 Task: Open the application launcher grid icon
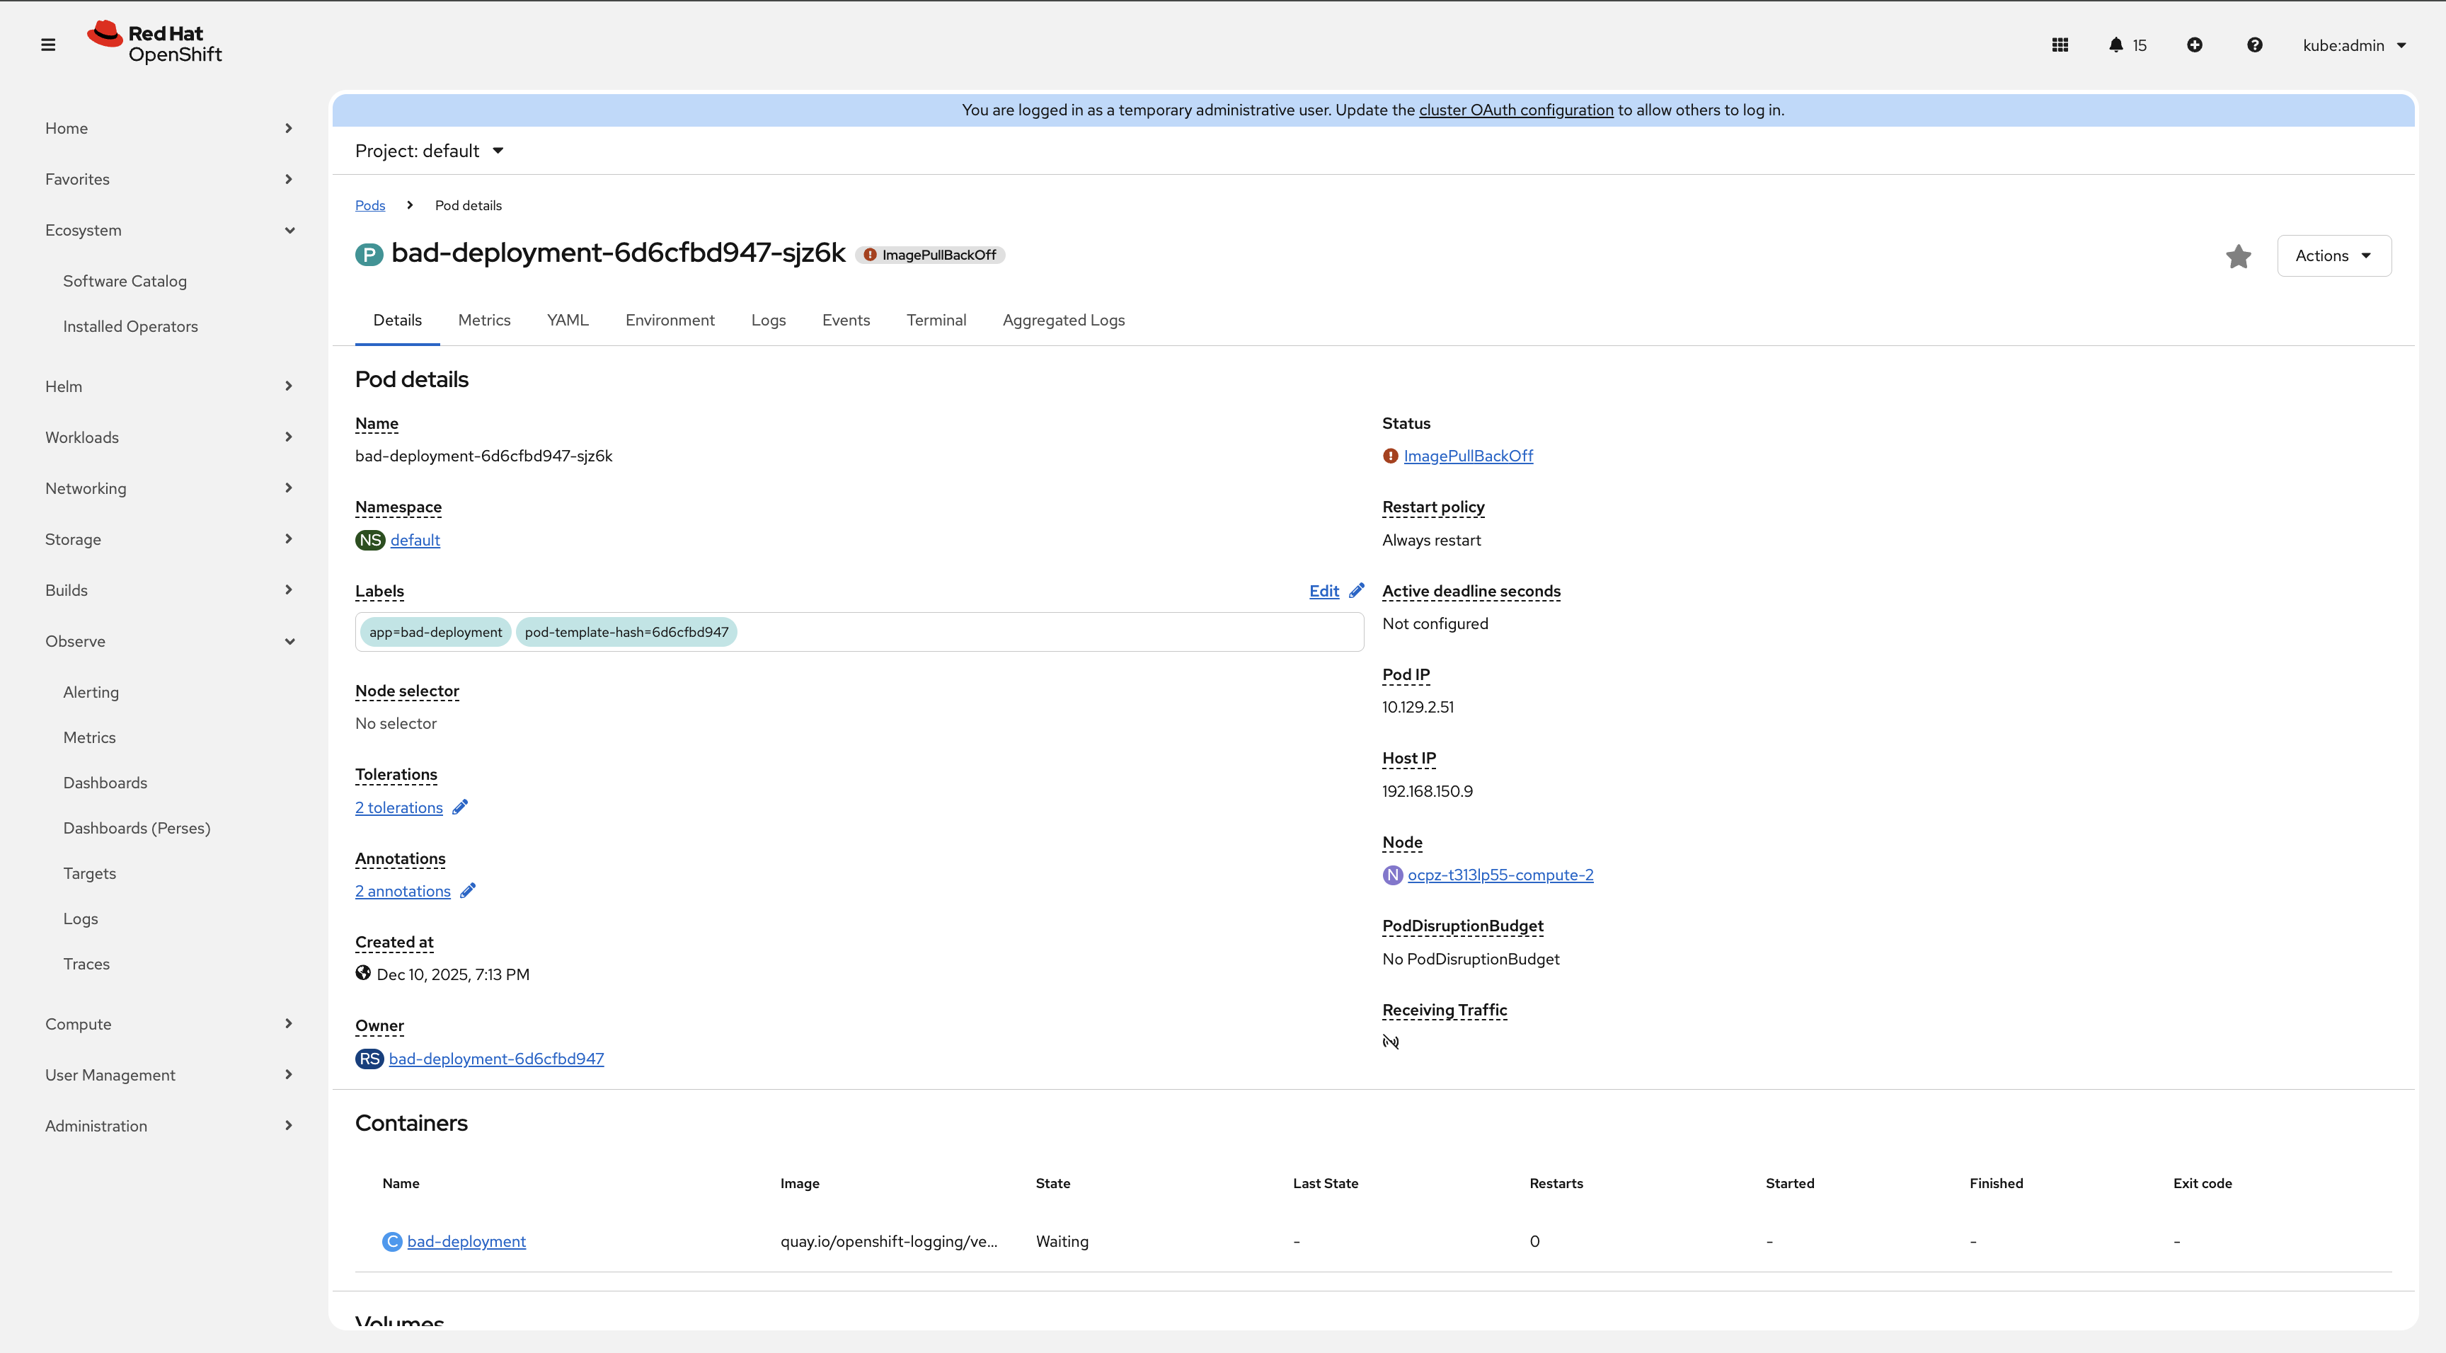[2060, 45]
